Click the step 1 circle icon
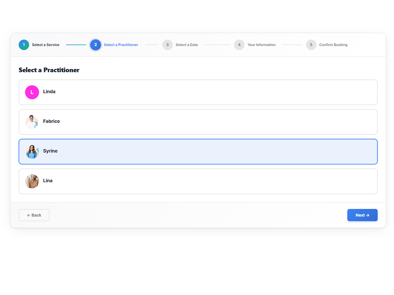This screenshot has height=295, width=394. click(24, 45)
